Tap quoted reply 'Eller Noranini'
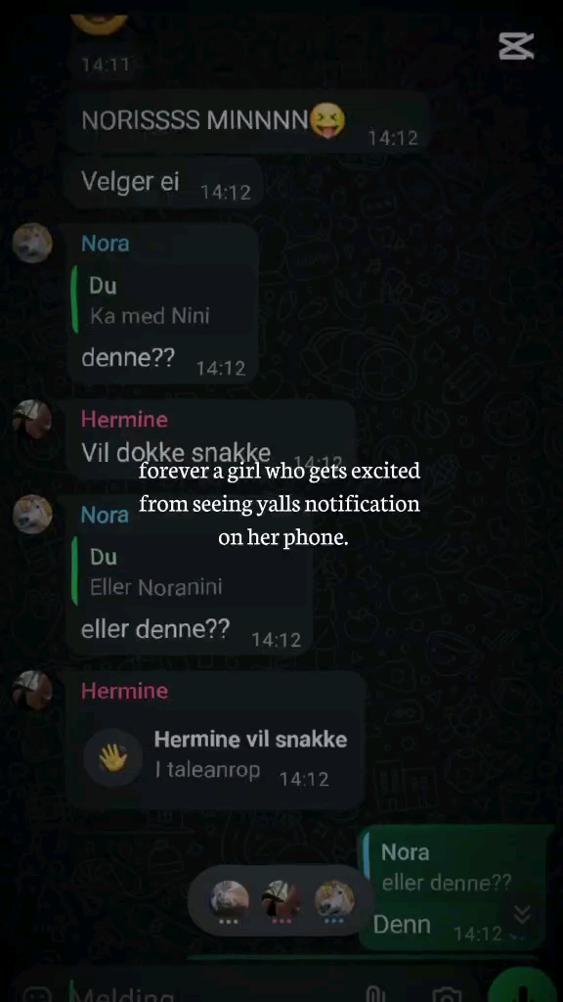563x1002 pixels. (x=189, y=571)
